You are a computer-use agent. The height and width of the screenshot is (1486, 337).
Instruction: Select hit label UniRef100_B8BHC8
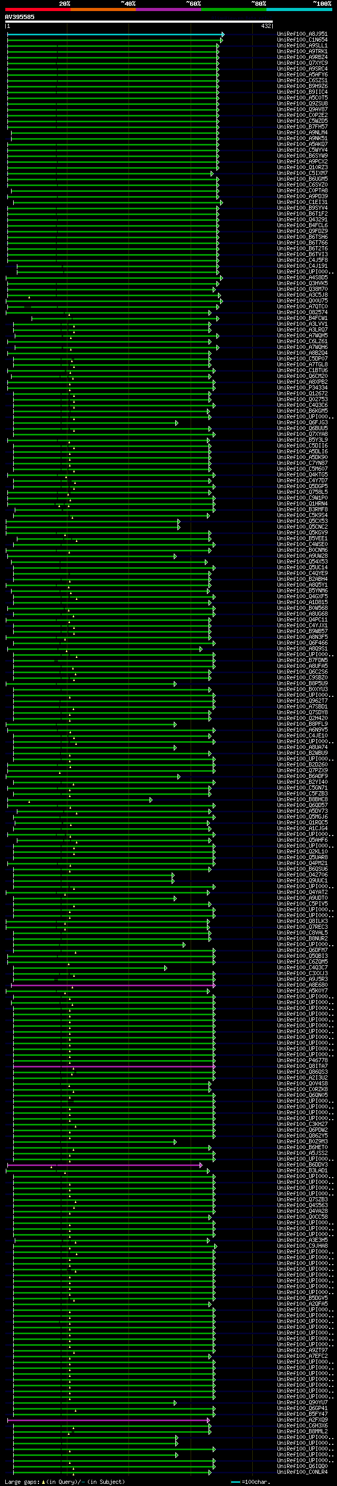click(x=302, y=799)
